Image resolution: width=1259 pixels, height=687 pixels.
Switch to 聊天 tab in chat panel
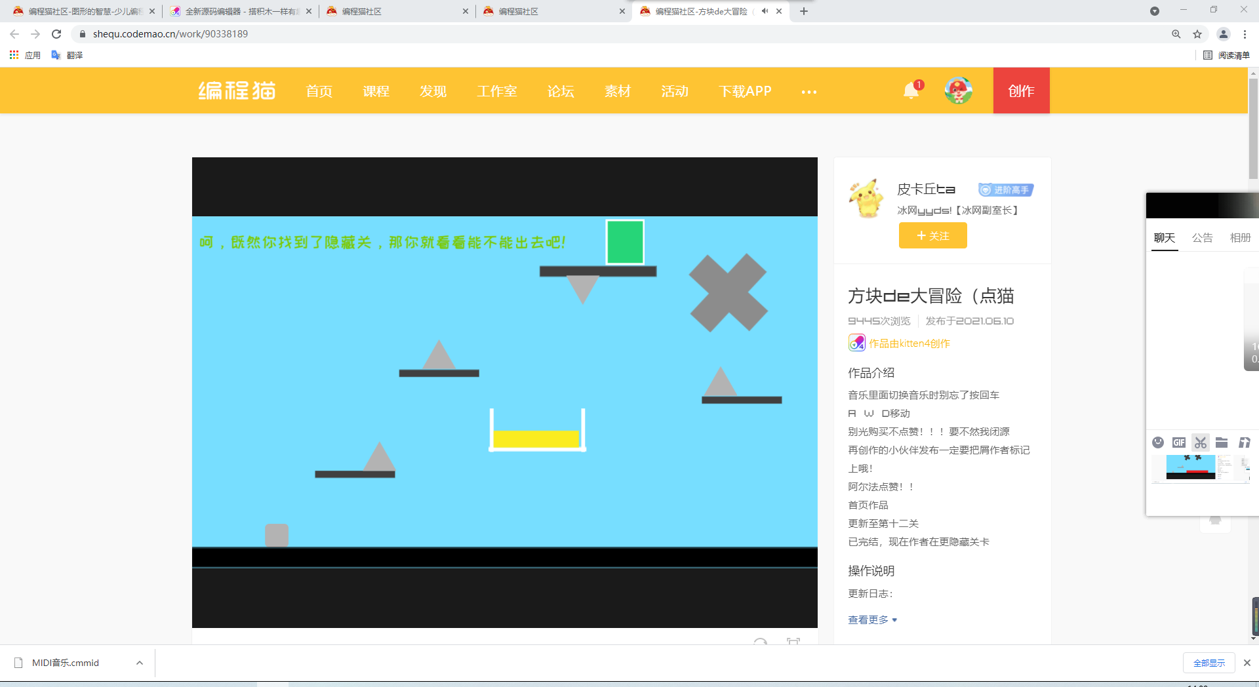[x=1165, y=237]
